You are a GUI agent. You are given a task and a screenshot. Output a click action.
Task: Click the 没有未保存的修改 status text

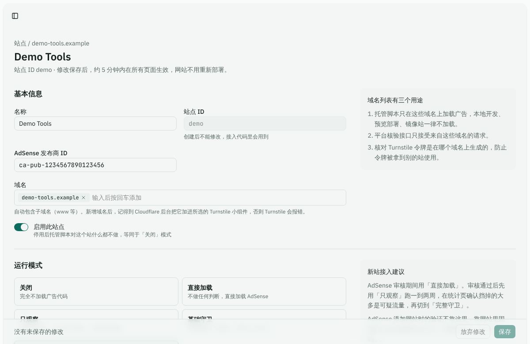tap(39, 332)
